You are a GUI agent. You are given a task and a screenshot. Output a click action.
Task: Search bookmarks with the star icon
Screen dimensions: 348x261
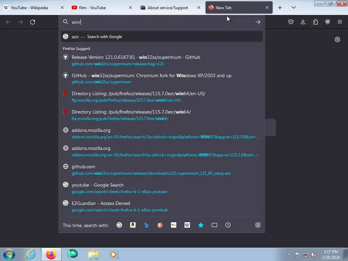(x=201, y=225)
